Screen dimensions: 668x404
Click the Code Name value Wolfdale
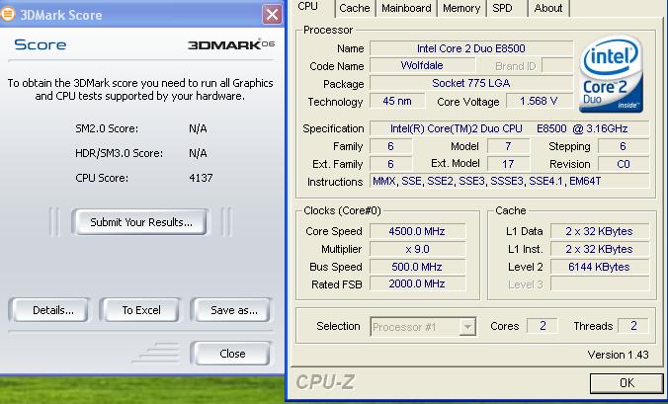coord(422,65)
